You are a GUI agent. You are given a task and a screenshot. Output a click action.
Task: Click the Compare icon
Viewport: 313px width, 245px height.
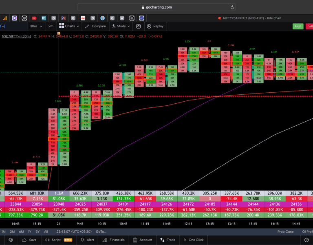pos(87,26)
